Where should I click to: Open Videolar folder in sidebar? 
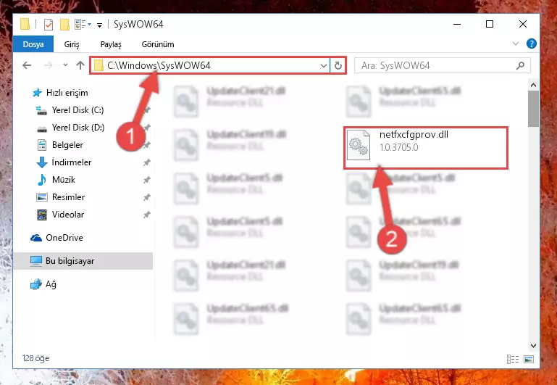point(68,215)
